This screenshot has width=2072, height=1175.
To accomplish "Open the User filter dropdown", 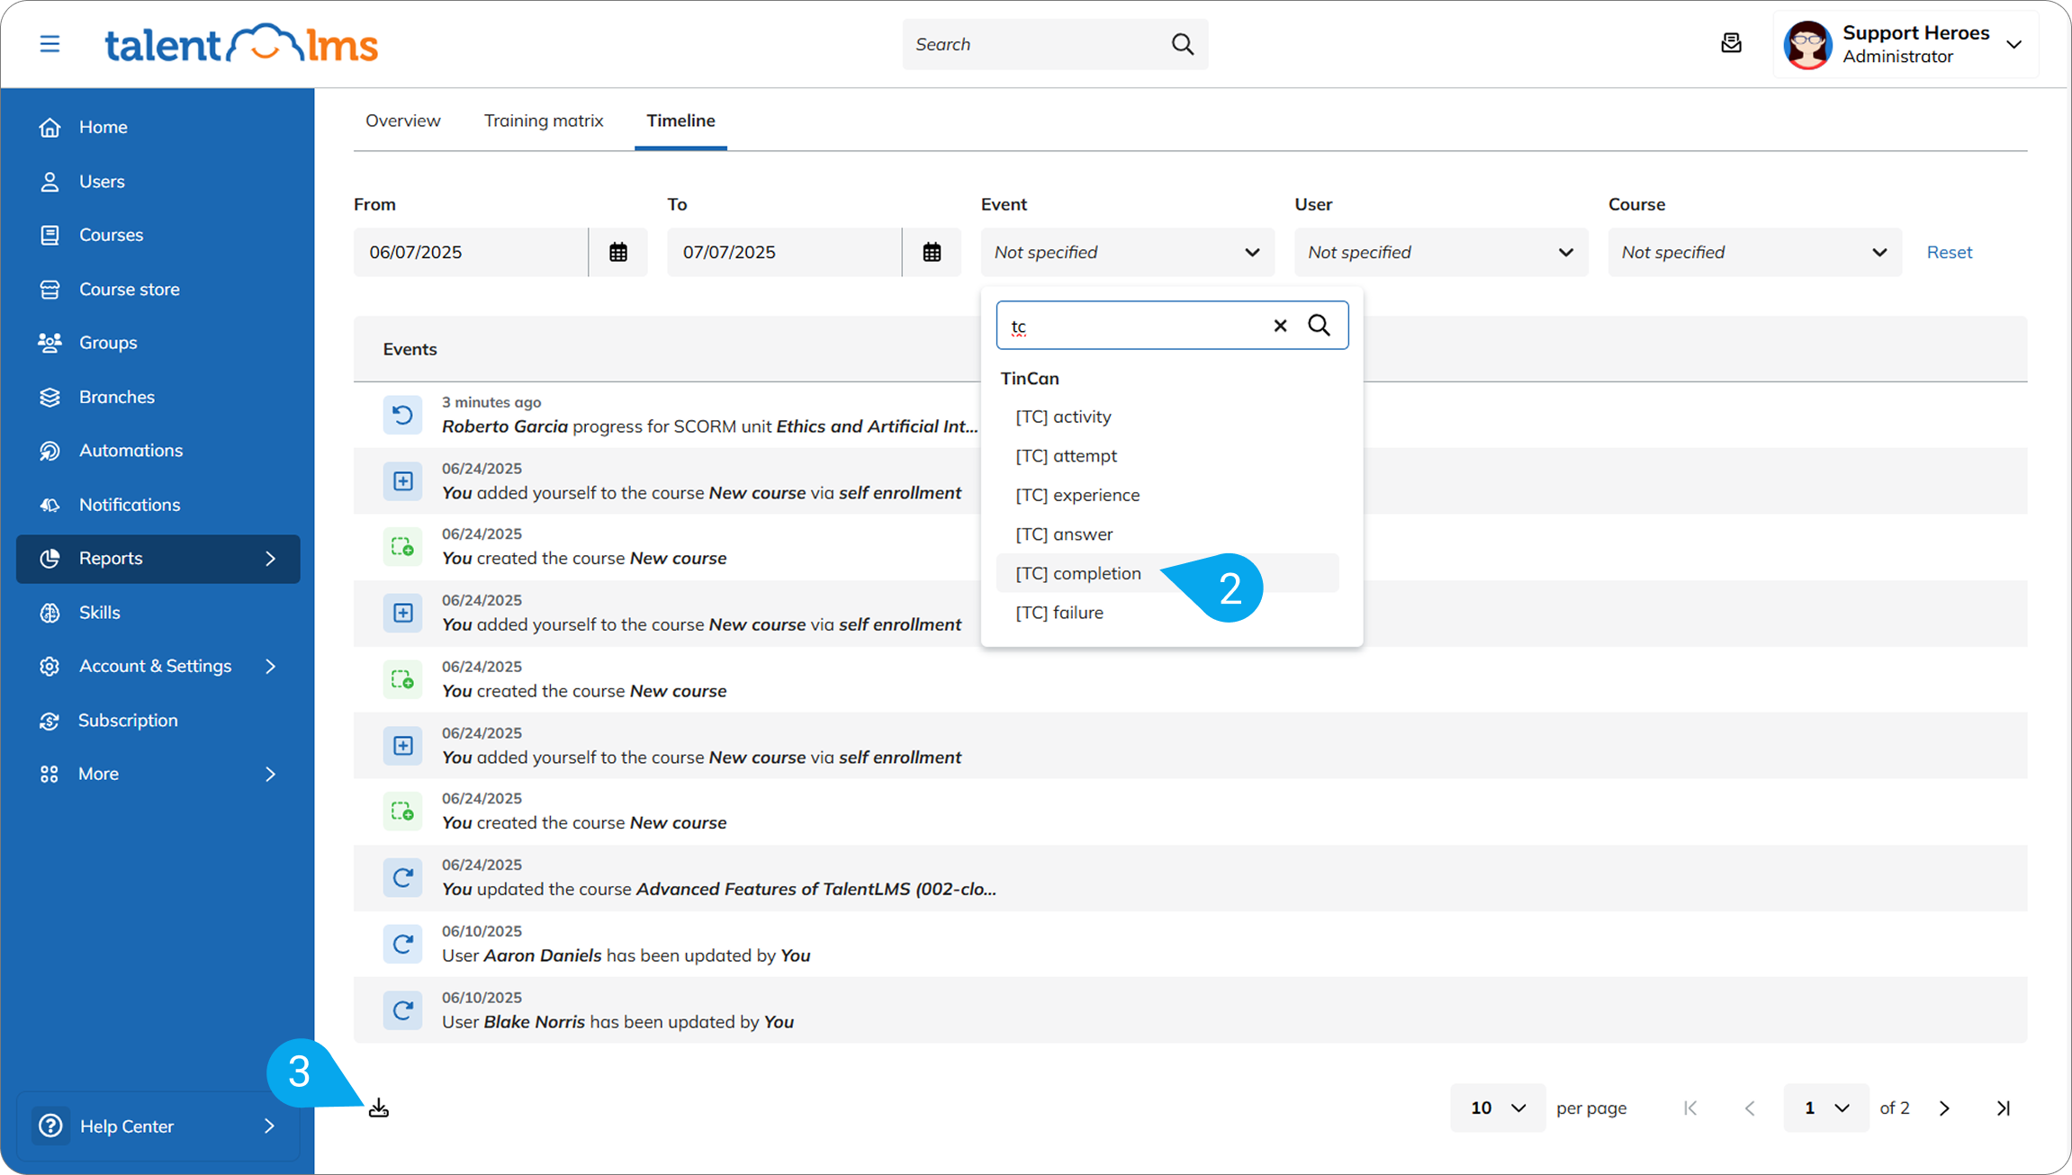I will click(1441, 252).
